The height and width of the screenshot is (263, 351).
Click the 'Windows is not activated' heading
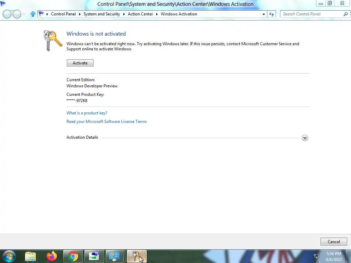click(x=96, y=34)
